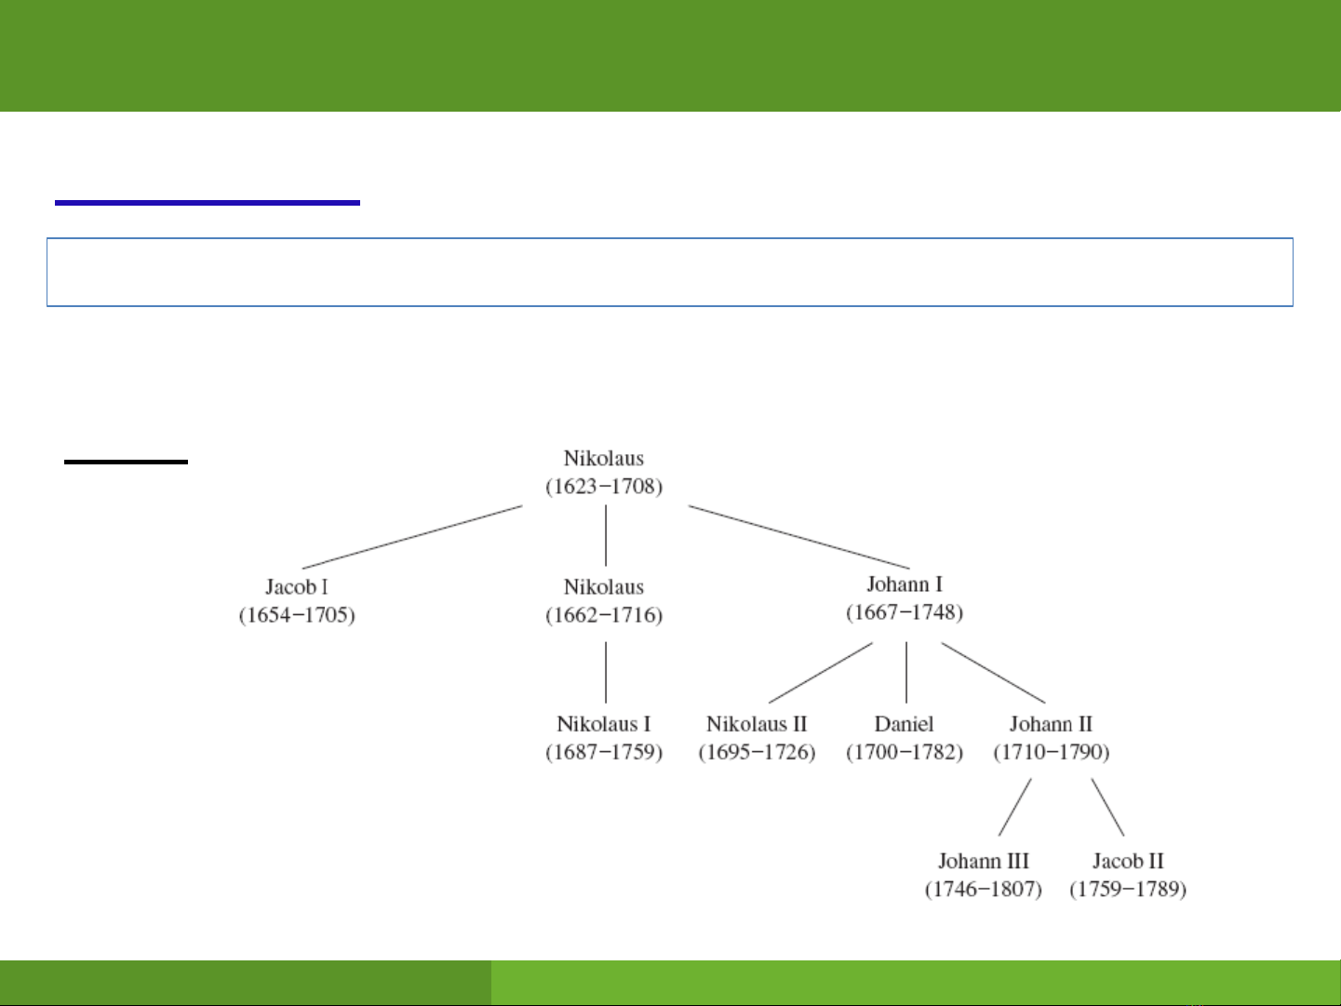Click inside the empty blue-bordered text box
The image size is (1341, 1006).
tap(670, 272)
